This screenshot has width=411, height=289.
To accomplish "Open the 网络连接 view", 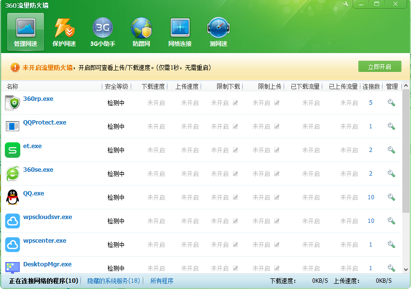I will pos(179,31).
